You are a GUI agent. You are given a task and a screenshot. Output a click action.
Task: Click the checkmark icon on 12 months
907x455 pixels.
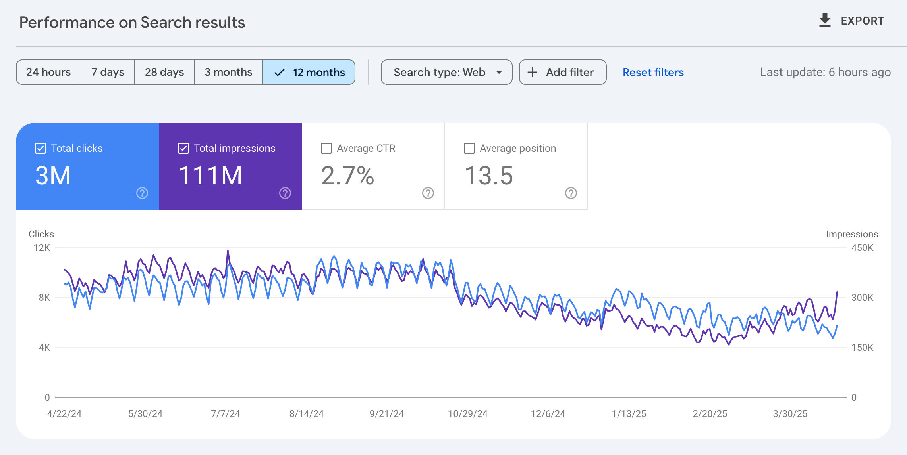(280, 72)
